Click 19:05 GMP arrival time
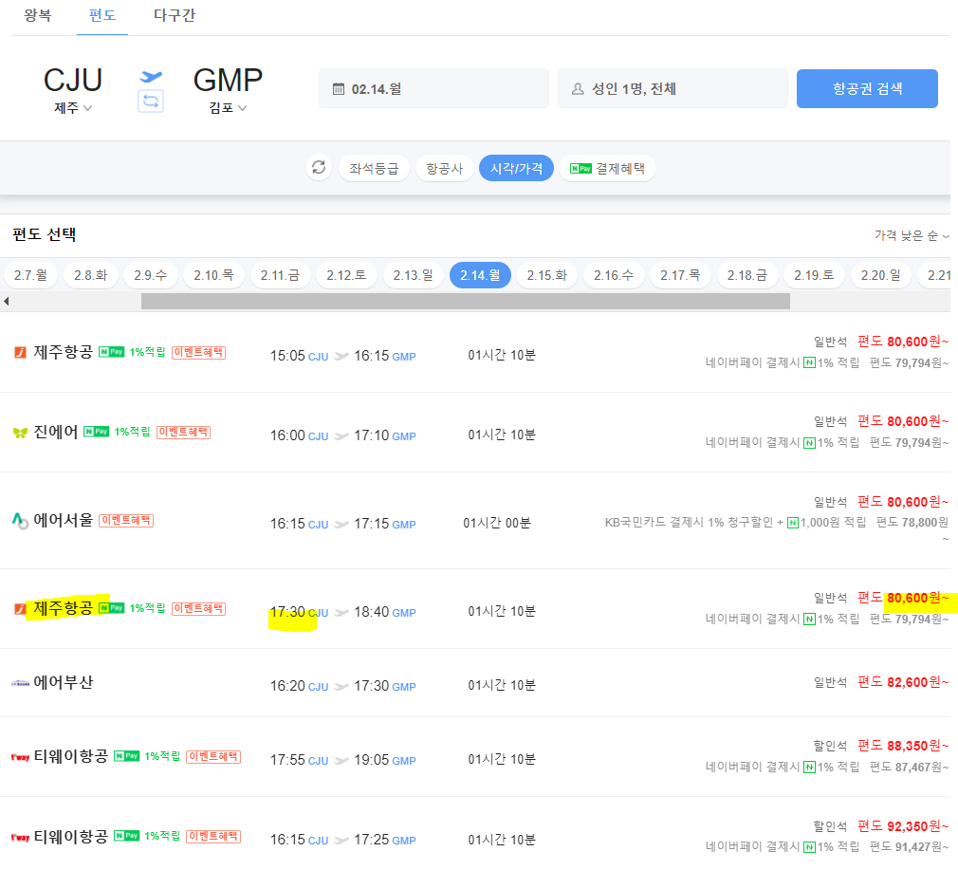Viewport: 958px width, 870px height. (x=385, y=760)
